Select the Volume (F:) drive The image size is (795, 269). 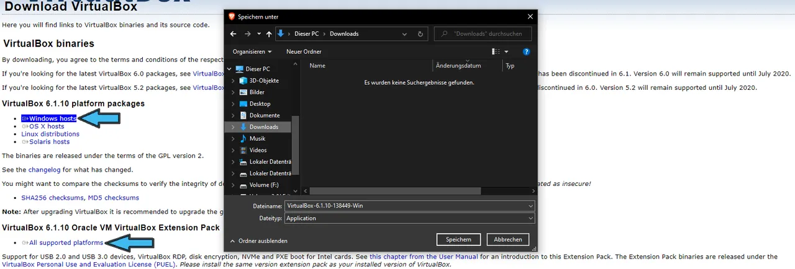[264, 185]
